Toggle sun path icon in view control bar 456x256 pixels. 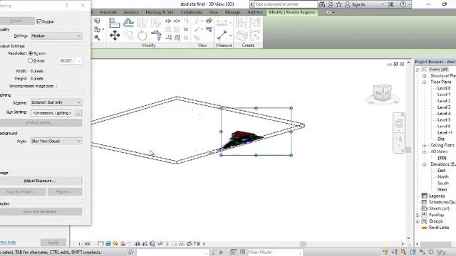(115, 244)
